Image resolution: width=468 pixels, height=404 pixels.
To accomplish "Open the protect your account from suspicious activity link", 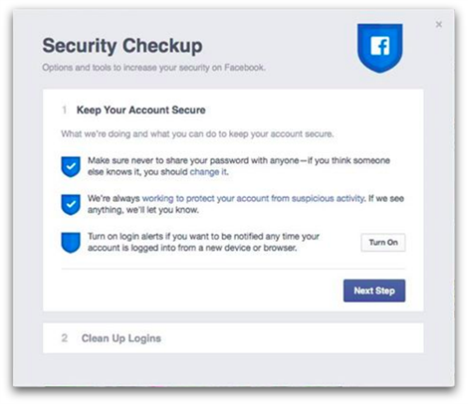I will click(253, 198).
